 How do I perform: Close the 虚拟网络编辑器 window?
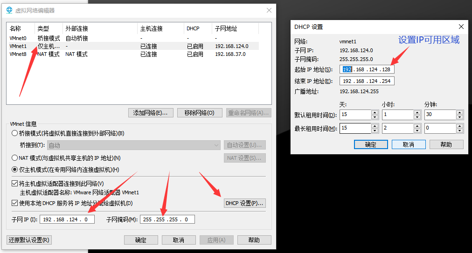click(x=269, y=10)
